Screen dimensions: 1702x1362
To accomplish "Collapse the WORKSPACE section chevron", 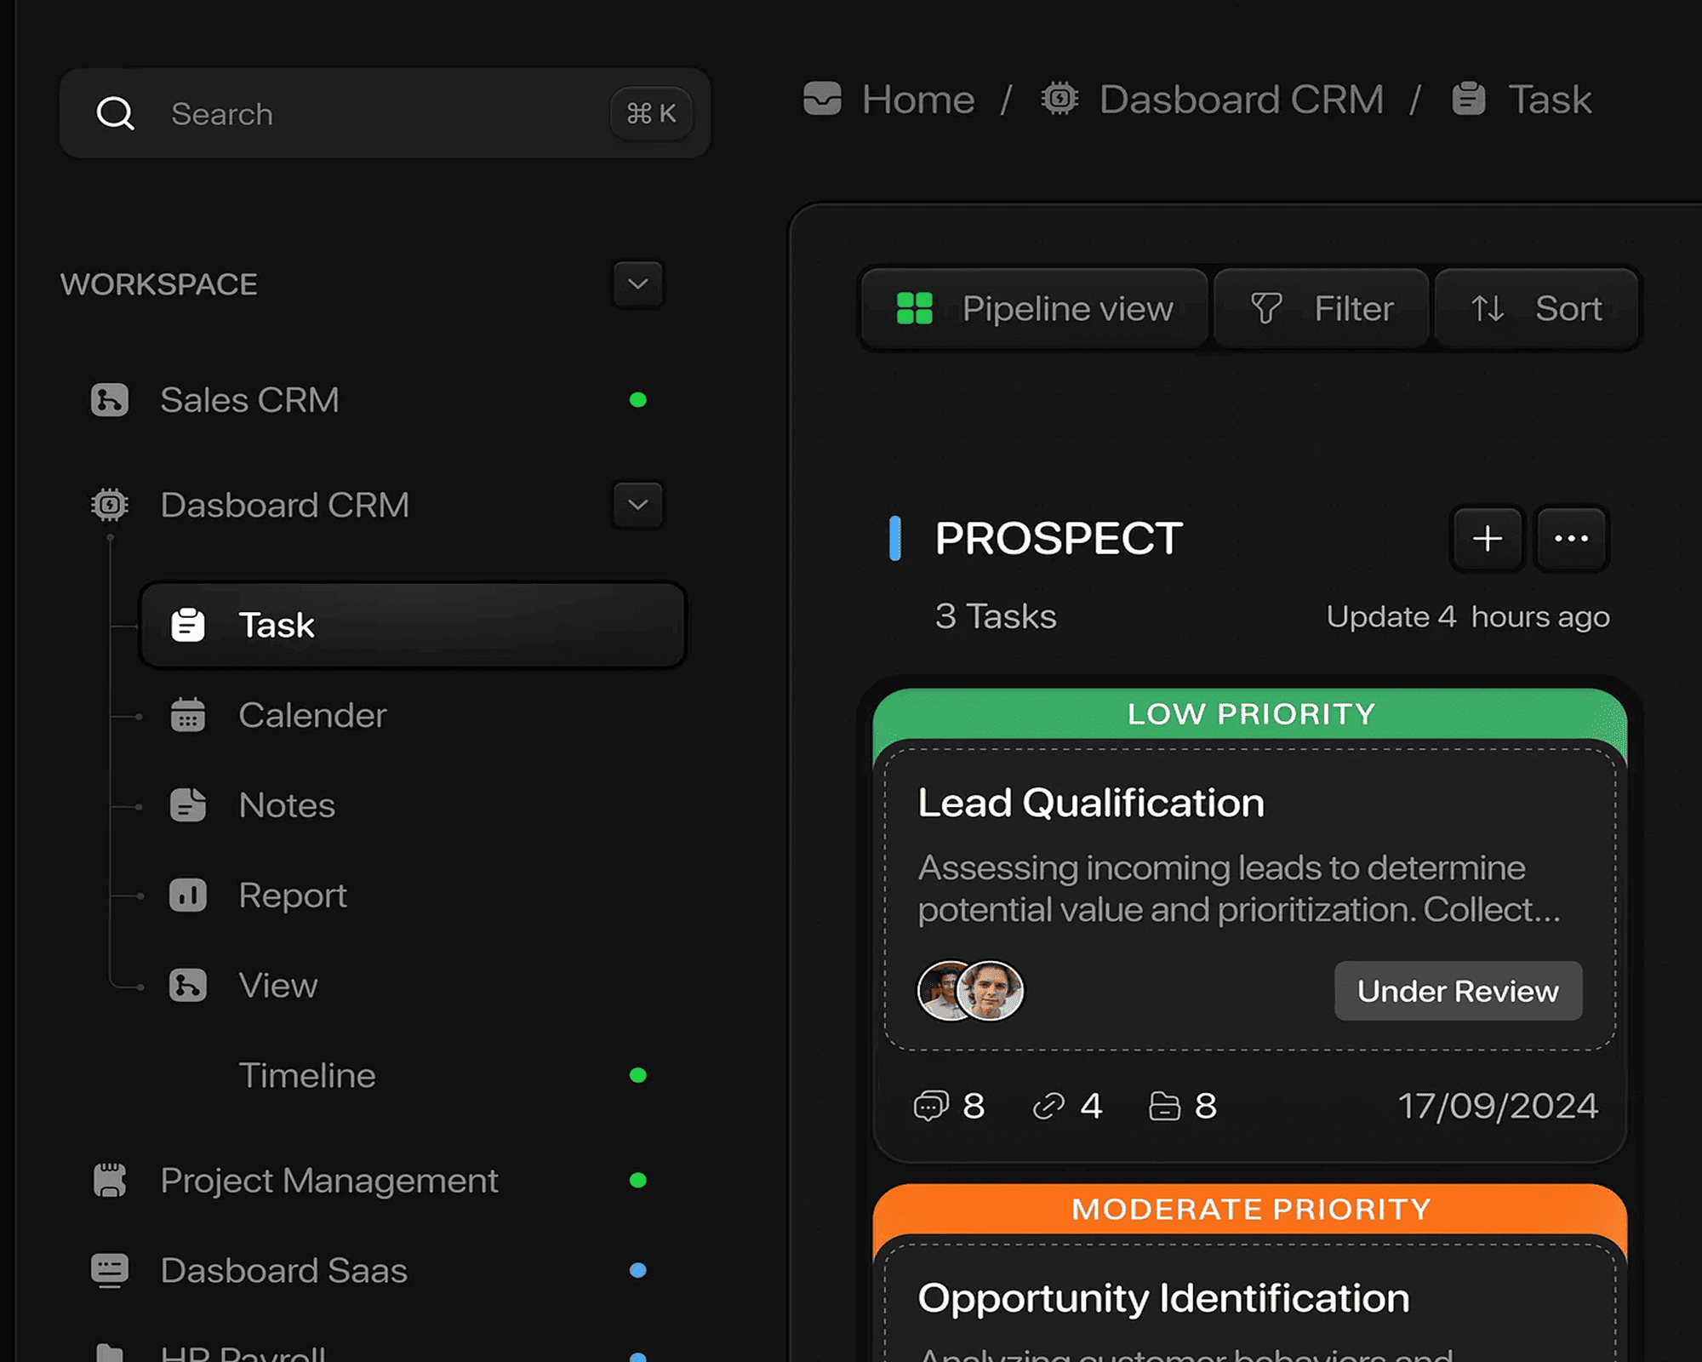I will 637,284.
